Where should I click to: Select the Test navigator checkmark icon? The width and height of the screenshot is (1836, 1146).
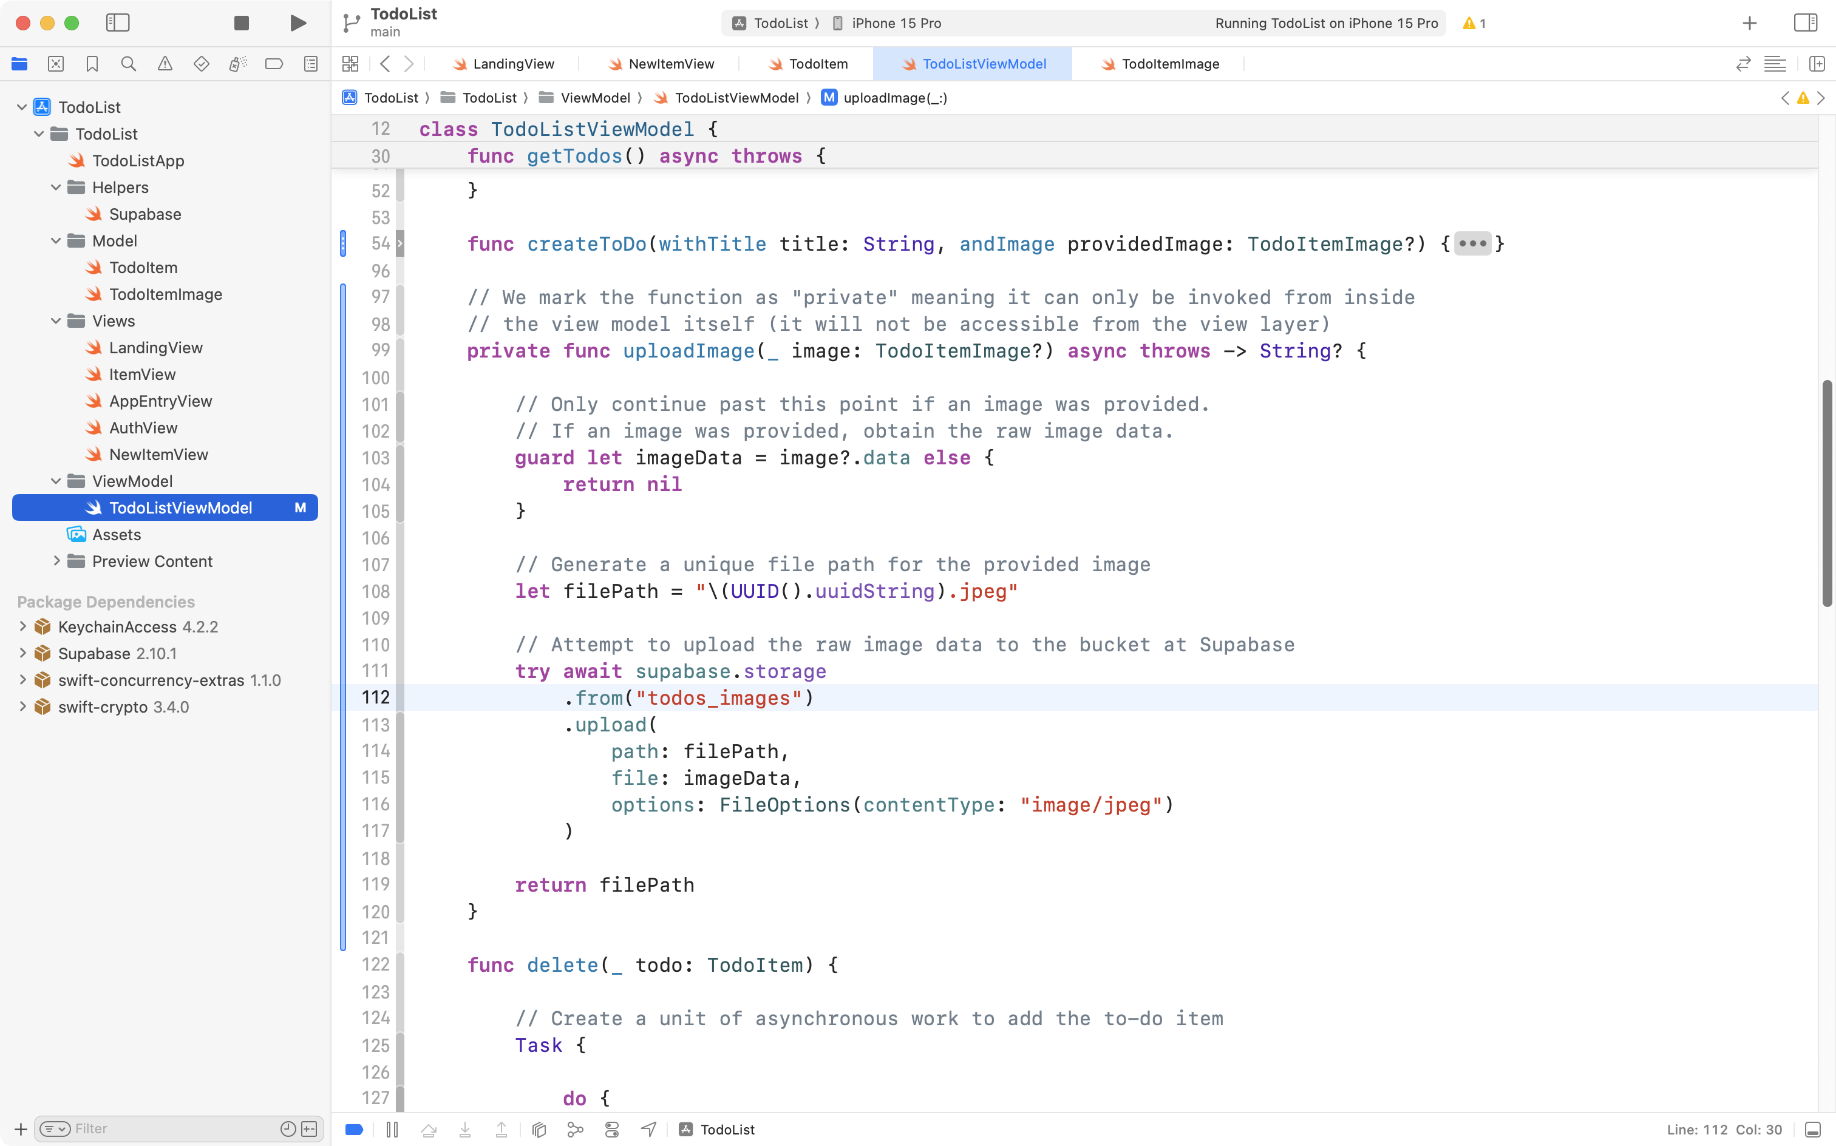click(201, 64)
